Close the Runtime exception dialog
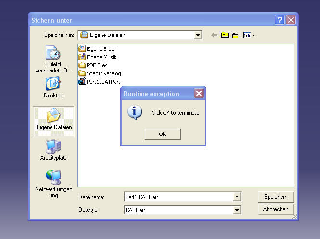This screenshot has height=239, width=320. click(199, 94)
